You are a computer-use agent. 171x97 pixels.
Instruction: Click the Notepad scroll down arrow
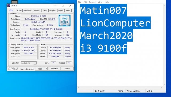164,84
